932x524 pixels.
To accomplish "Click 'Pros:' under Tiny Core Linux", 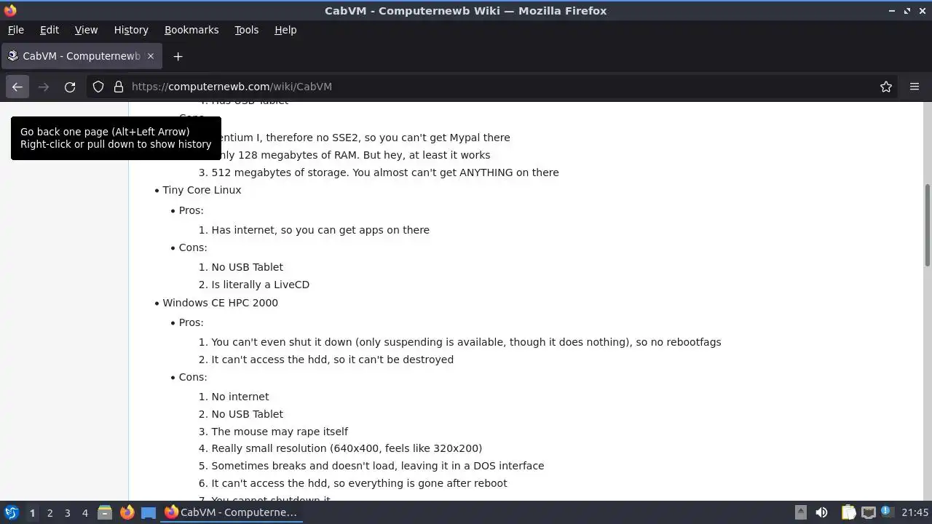I will pos(191,210).
